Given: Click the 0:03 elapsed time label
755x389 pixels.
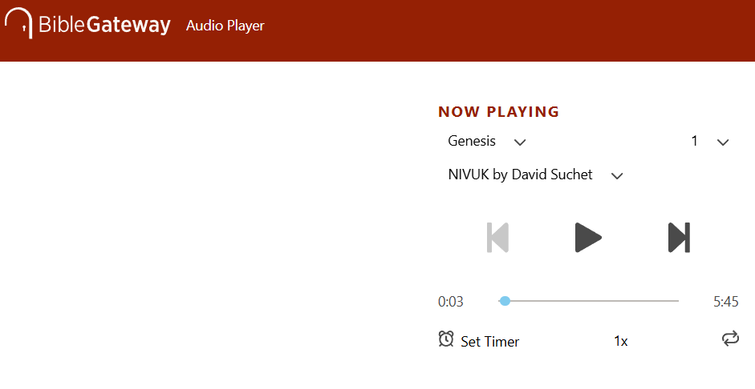Looking at the screenshot, I should (451, 302).
